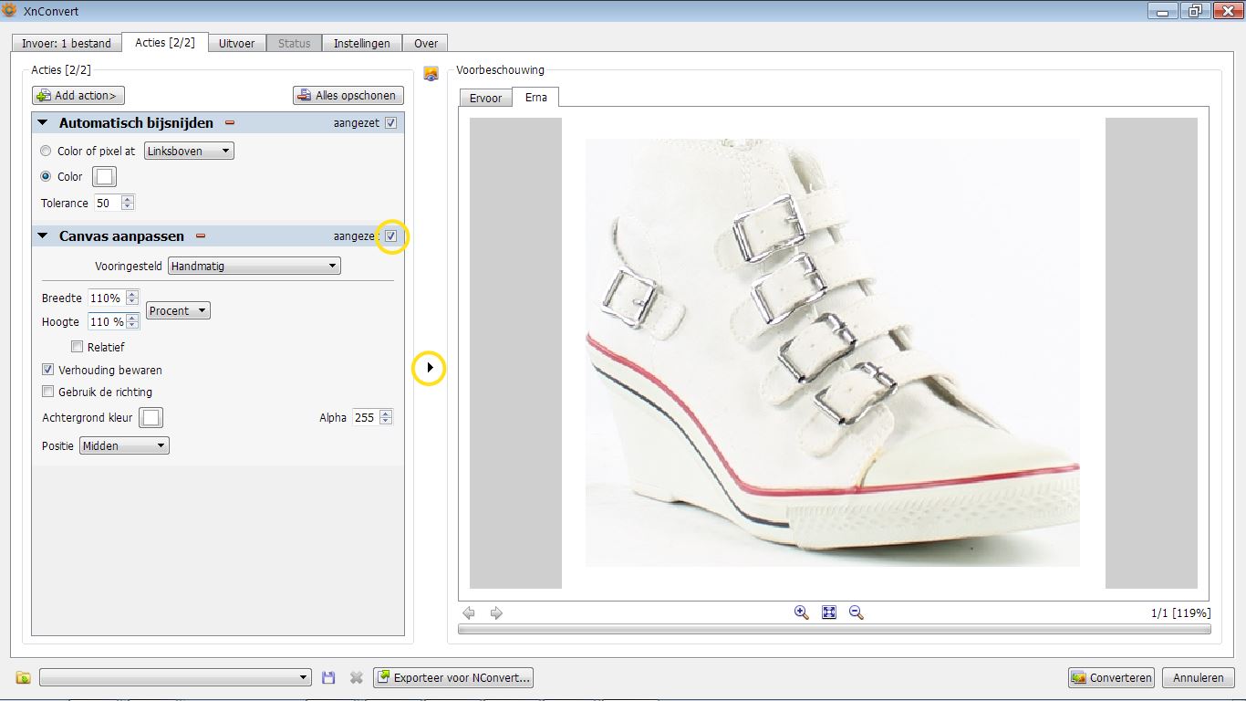Adjust the Alpha value stepper
1246x701 pixels.
click(x=386, y=417)
